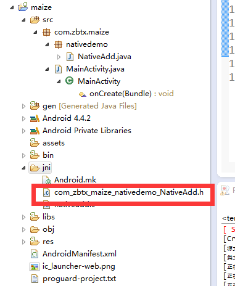Select the obj folder label
Viewport: 235px width, 286px height.
48,229
